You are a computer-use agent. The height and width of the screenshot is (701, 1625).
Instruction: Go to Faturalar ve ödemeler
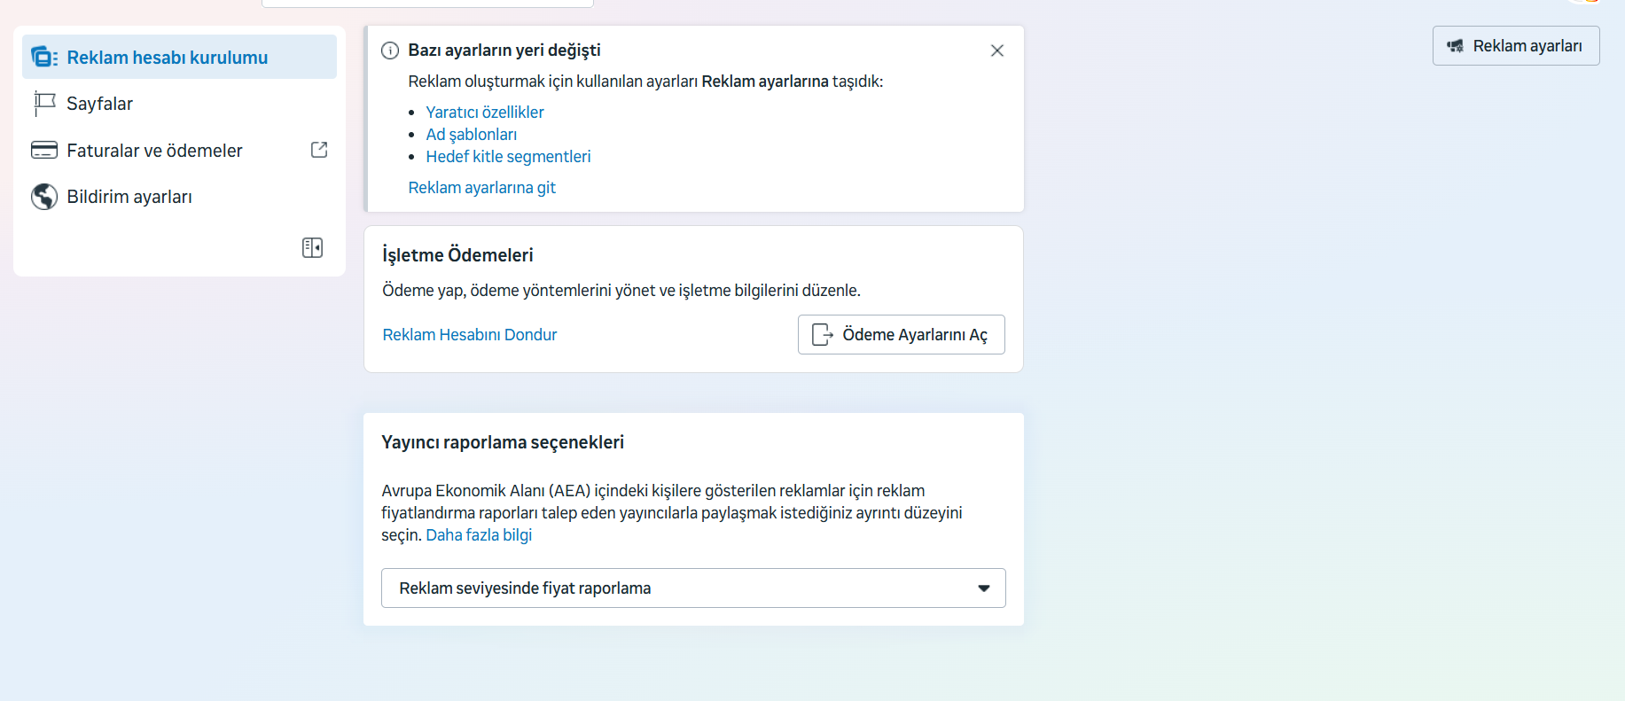(x=154, y=151)
